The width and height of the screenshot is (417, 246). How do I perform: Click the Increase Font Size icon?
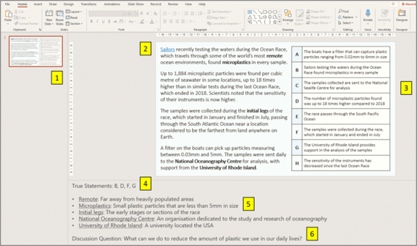[142, 13]
